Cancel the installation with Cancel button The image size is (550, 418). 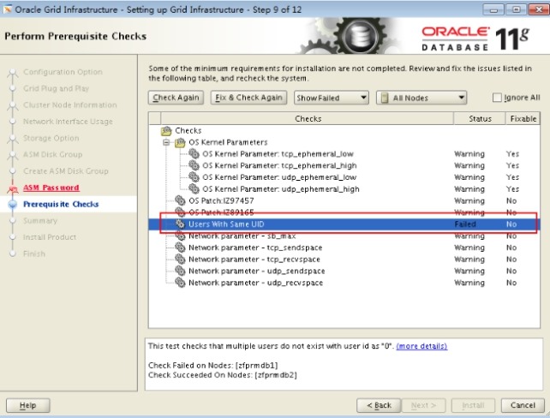[x=523, y=405]
